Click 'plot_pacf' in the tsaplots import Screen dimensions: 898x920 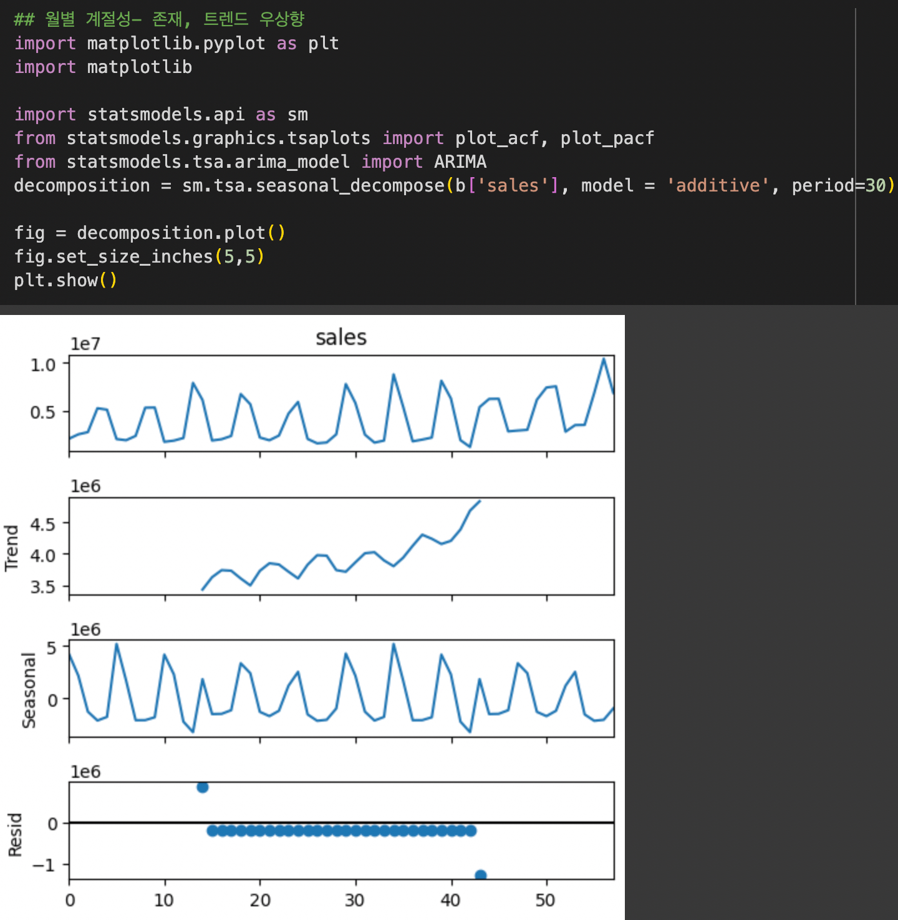pyautogui.click(x=607, y=138)
